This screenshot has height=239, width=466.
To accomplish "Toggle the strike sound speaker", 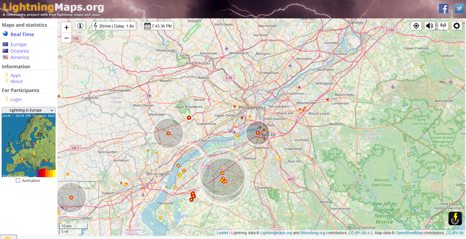I will 430,26.
